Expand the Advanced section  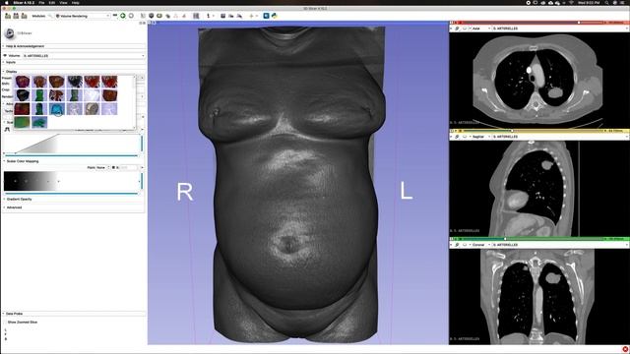point(73,207)
